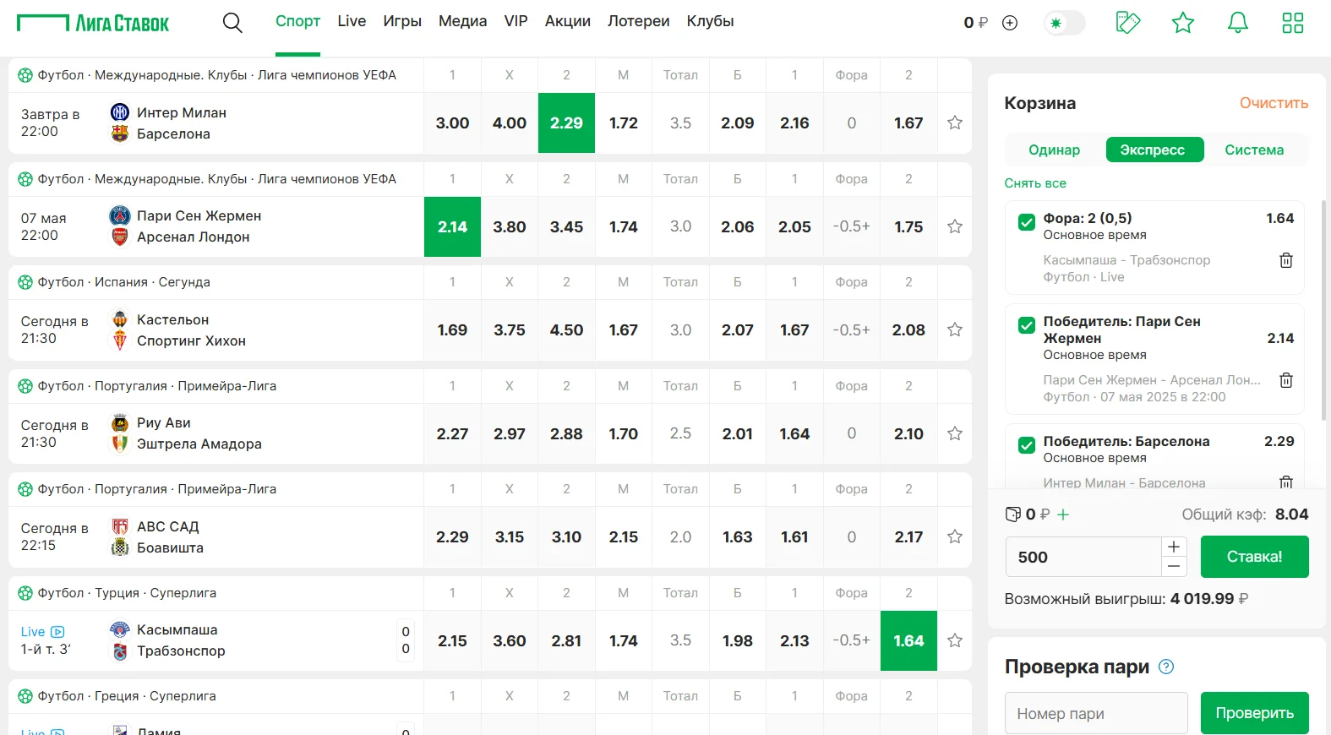The height and width of the screenshot is (735, 1331).
Task: Select odds 1.69 for Кастельон win
Action: pyautogui.click(x=452, y=330)
